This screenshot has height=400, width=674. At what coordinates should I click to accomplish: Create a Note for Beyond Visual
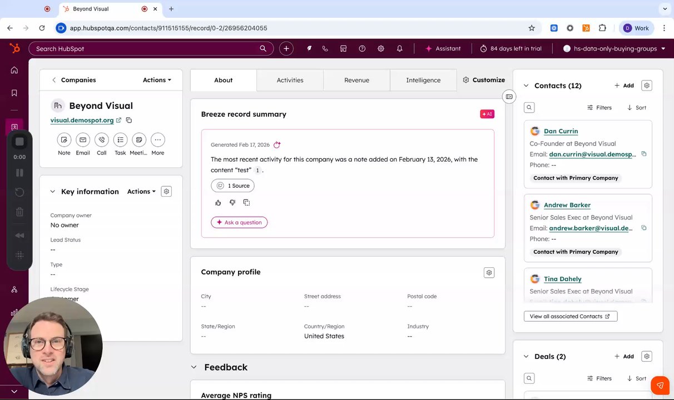point(64,140)
